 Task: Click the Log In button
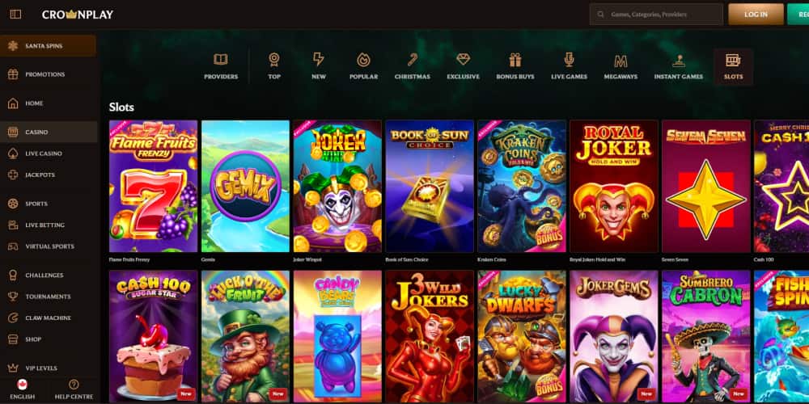click(x=756, y=15)
